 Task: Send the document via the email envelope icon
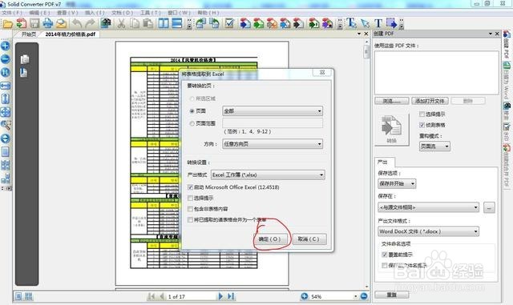tap(61, 23)
